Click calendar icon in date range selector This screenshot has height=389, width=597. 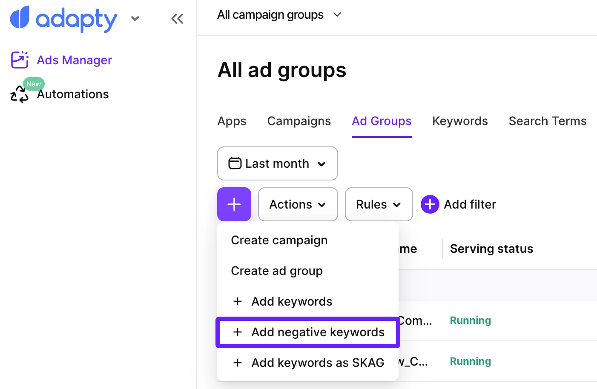point(235,163)
